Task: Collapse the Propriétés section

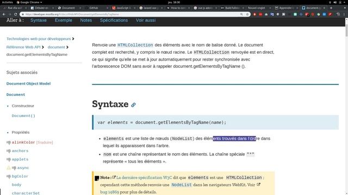Action: click(8, 133)
